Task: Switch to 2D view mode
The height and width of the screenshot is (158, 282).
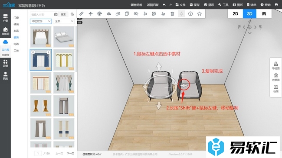Action: tap(235, 14)
